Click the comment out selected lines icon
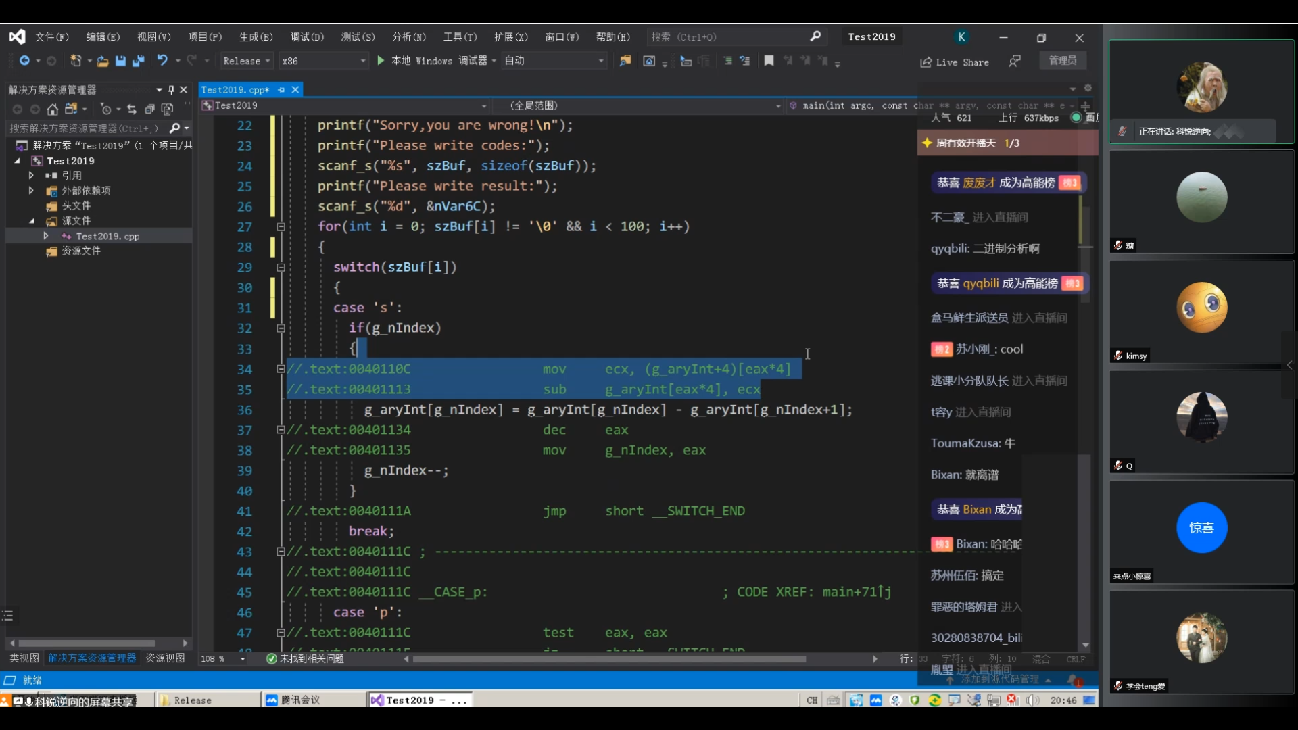 pos(727,61)
